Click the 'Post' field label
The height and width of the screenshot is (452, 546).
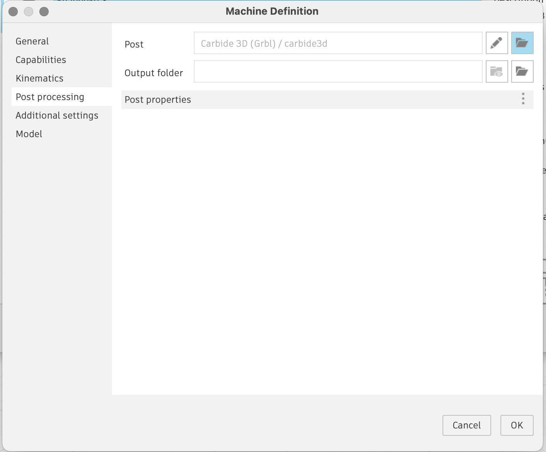coord(134,44)
